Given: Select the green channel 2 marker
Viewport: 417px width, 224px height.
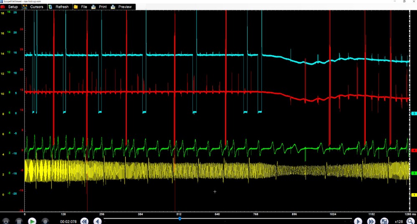Looking at the screenshot, I should click(x=414, y=173).
